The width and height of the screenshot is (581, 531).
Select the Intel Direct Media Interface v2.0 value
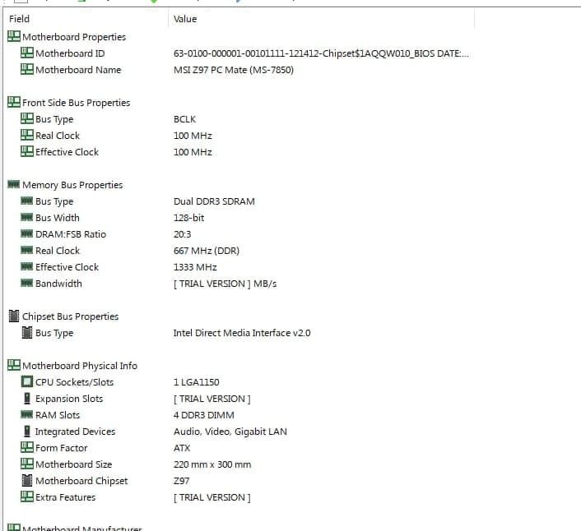tap(242, 333)
